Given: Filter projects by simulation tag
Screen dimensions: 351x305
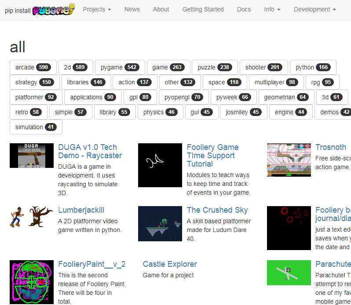Looking at the screenshot, I should pyautogui.click(x=36, y=127).
